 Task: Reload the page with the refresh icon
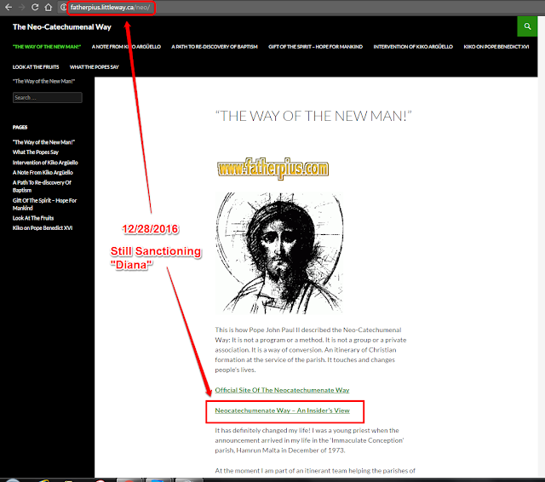point(35,8)
